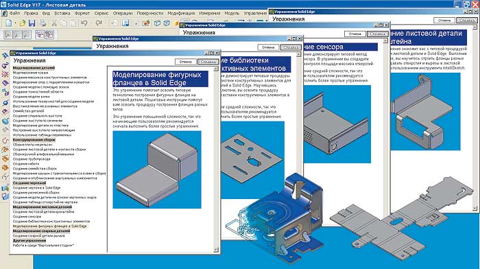The image size is (480, 269).
Task: Select the topmost tool in left vertical toolbar
Action: [5, 56]
